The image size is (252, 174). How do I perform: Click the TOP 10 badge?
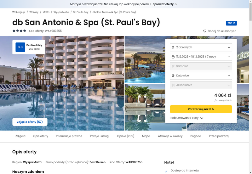(231, 23)
